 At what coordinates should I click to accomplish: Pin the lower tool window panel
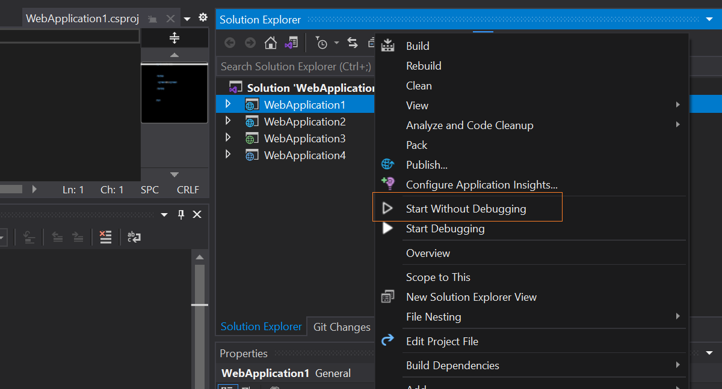coord(180,214)
